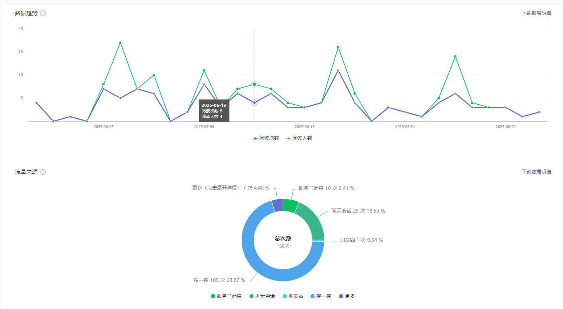Toggle 更多 in donut legend

pyautogui.click(x=347, y=296)
